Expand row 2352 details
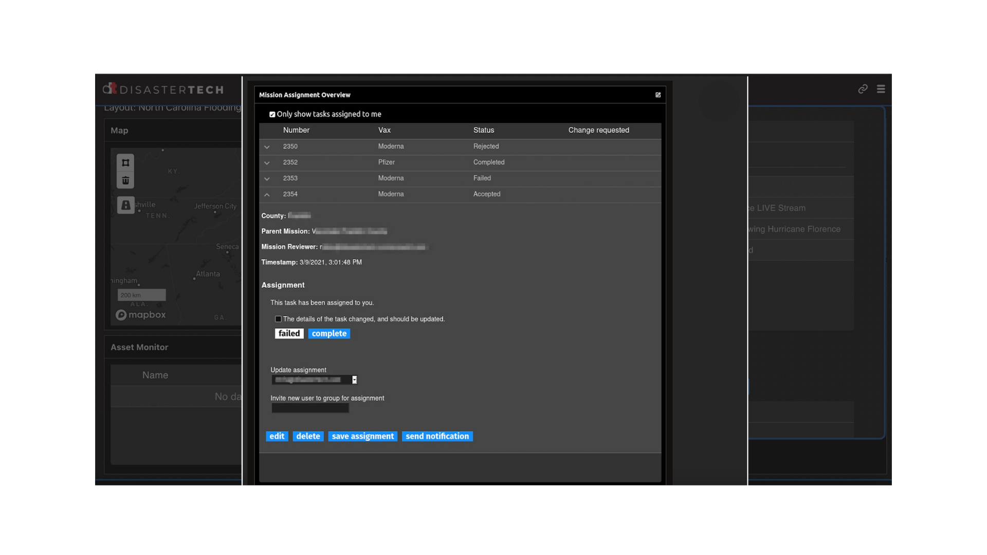Image resolution: width=987 pixels, height=555 pixels. pos(267,163)
